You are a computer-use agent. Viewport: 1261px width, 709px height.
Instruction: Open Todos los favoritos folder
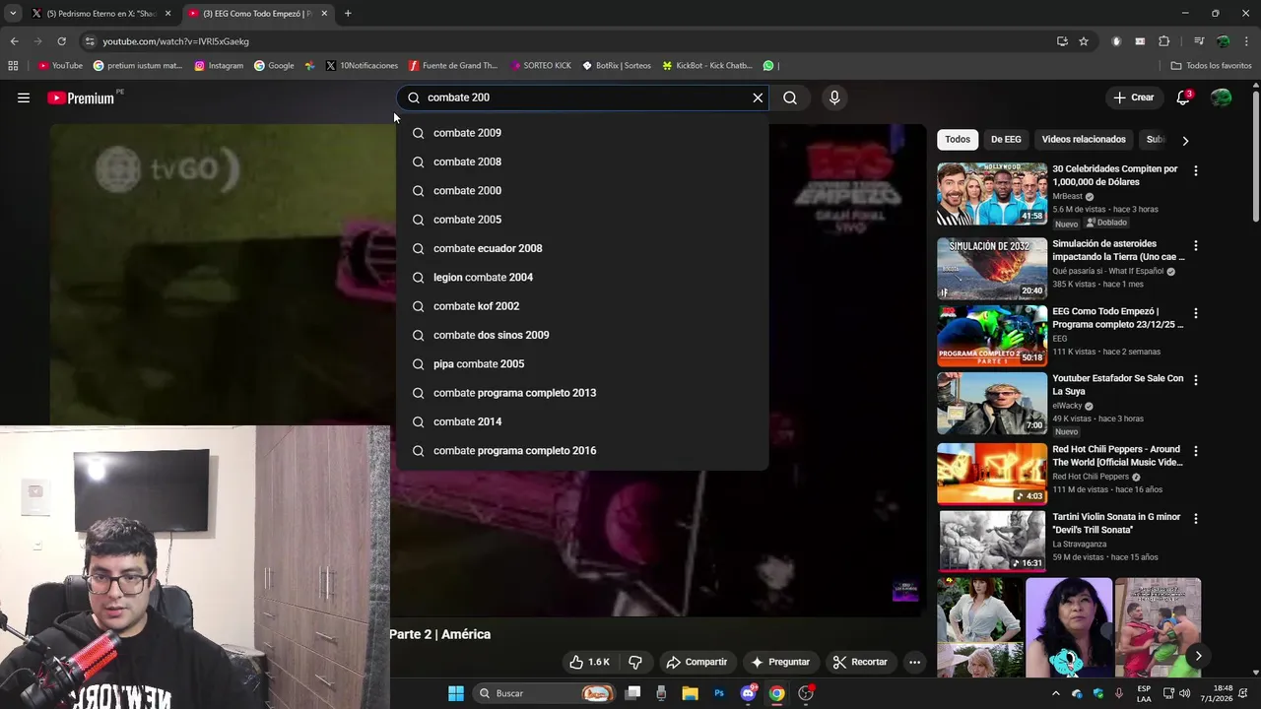coord(1211,66)
